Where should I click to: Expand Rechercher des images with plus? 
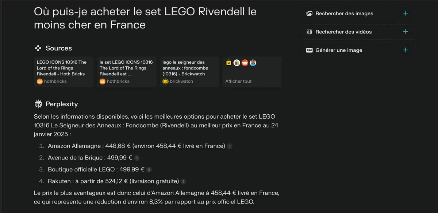click(405, 13)
